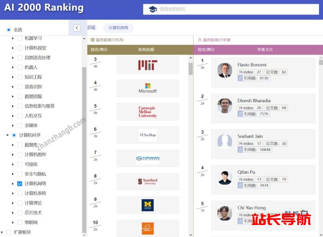Open the Forward Networks logo card
323x237 pixels.
point(148,158)
